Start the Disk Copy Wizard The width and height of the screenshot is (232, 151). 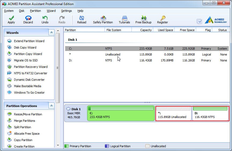click(x=22, y=47)
